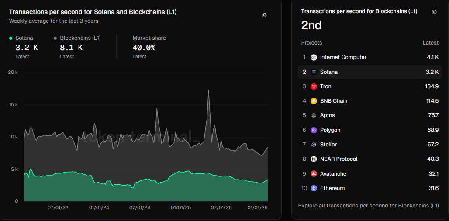
Task: Sort by the Latest column header
Action: (x=430, y=43)
